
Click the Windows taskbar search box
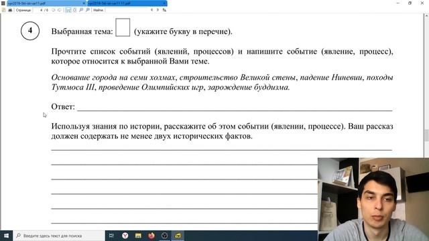[59, 236]
